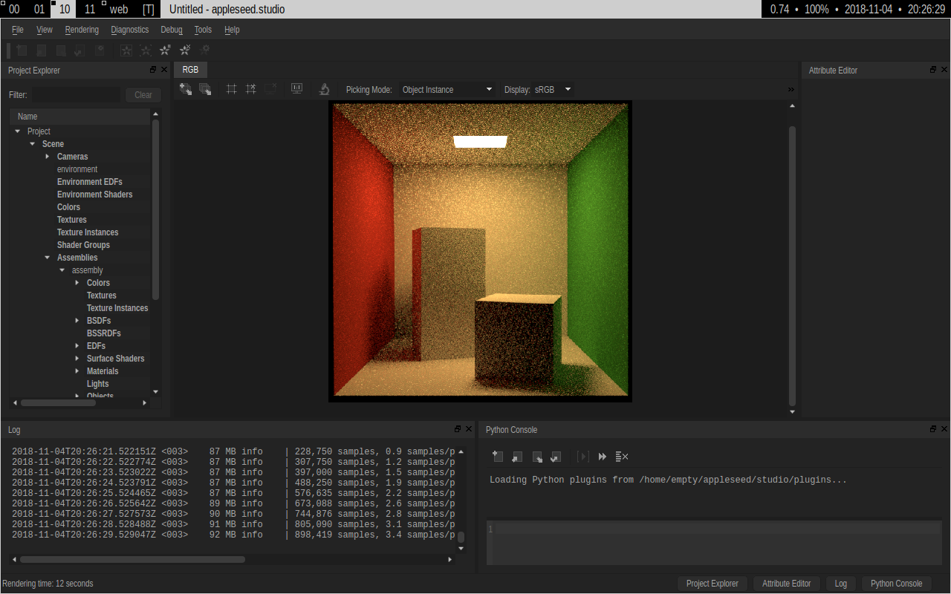Toggle the Attribute Editor button in the status bar
The image size is (951, 594).
click(787, 584)
